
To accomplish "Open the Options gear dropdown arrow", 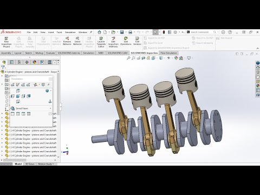I will [x=179, y=32].
